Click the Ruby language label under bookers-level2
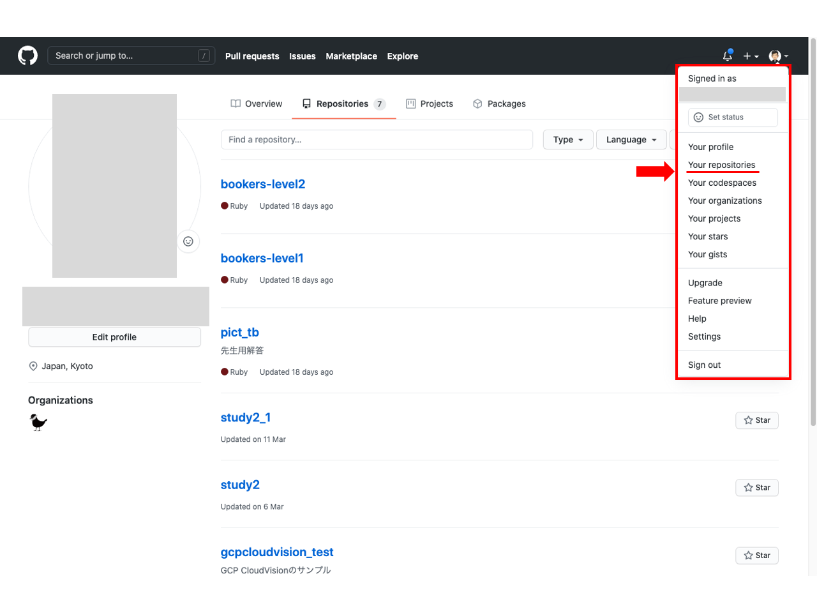Image resolution: width=817 pixels, height=613 pixels. [x=239, y=206]
